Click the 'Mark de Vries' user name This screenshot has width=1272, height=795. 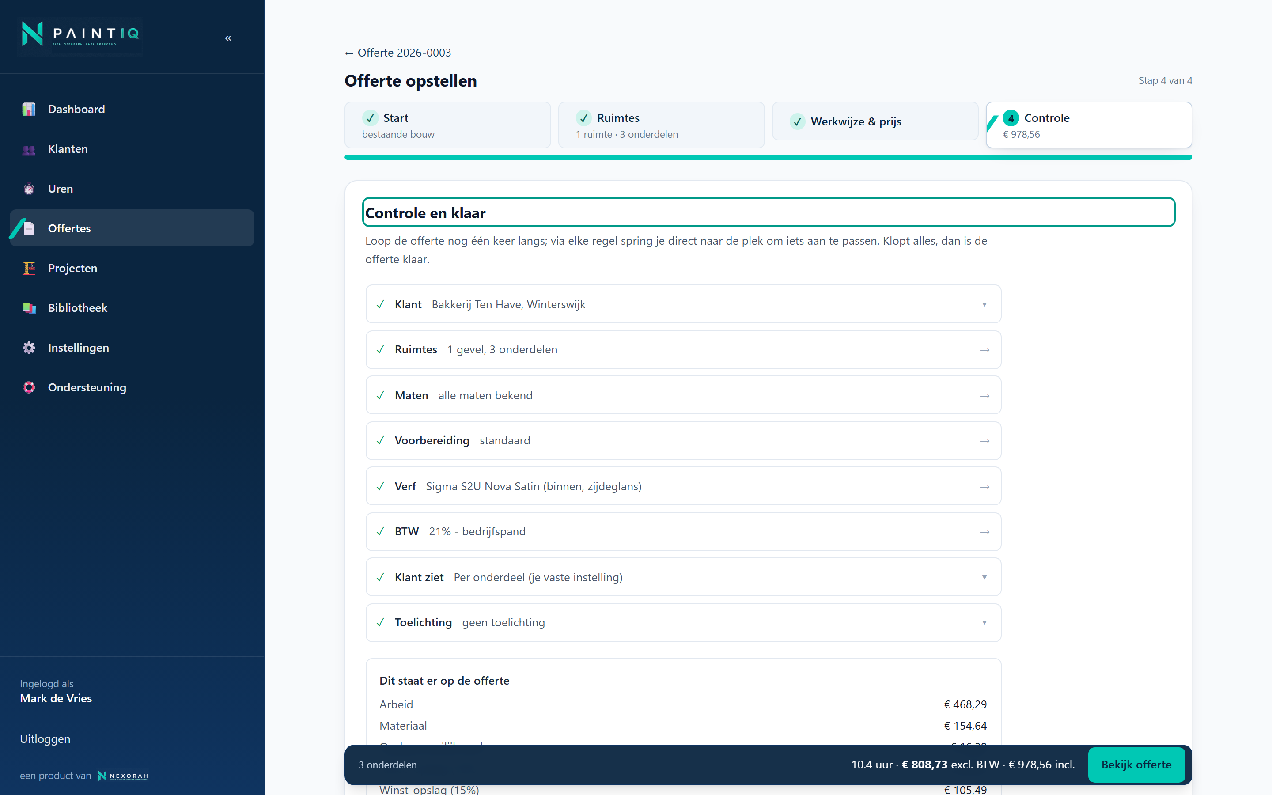[x=56, y=699]
